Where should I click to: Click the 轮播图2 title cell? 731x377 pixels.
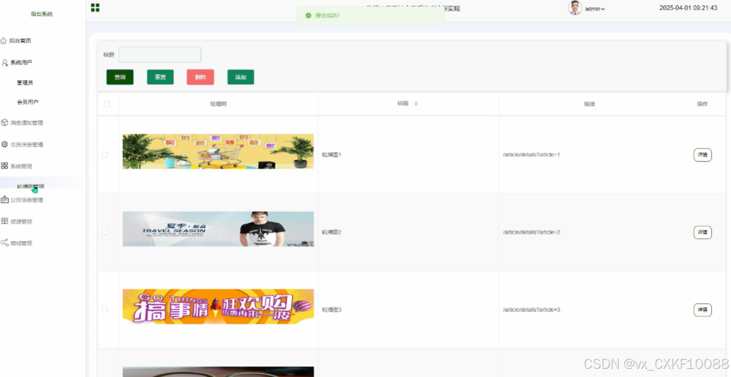(x=332, y=232)
